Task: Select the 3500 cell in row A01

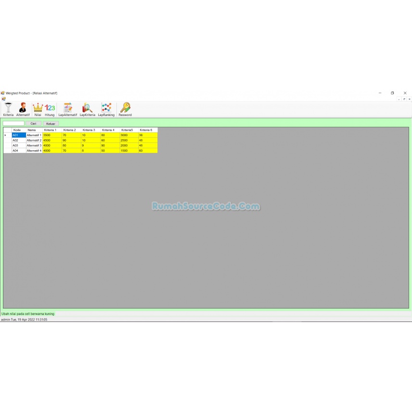Action: coord(52,135)
